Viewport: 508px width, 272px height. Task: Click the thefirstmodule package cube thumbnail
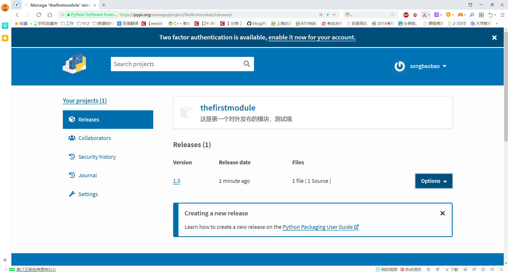coord(186,112)
